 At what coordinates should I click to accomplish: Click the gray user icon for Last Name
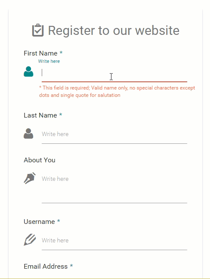tap(28, 133)
